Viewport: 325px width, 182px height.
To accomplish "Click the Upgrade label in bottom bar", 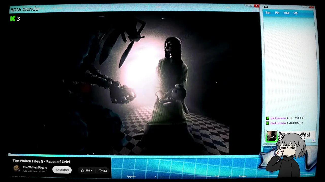I will coord(131,176).
